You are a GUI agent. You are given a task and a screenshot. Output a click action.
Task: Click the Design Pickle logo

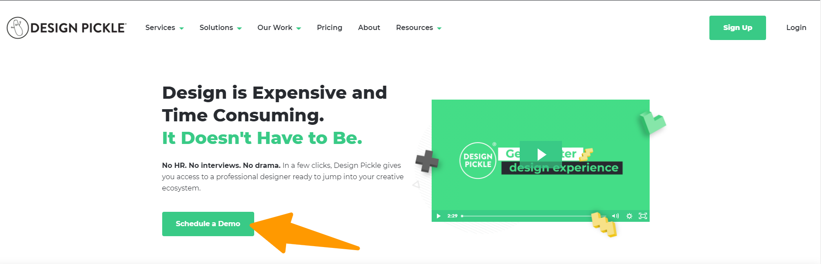(x=67, y=28)
